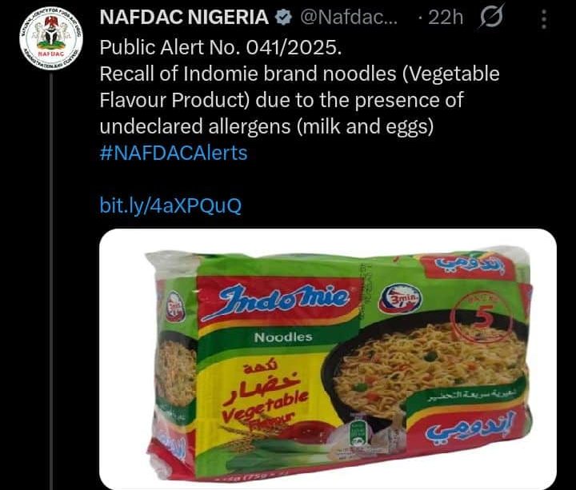The height and width of the screenshot is (490, 576).
Task: Open the three-dot more options menu
Action: (x=543, y=18)
